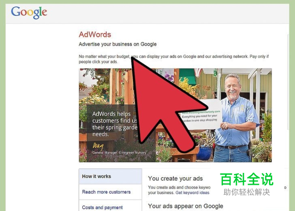Select Reach more customers tab

[x=110, y=192]
